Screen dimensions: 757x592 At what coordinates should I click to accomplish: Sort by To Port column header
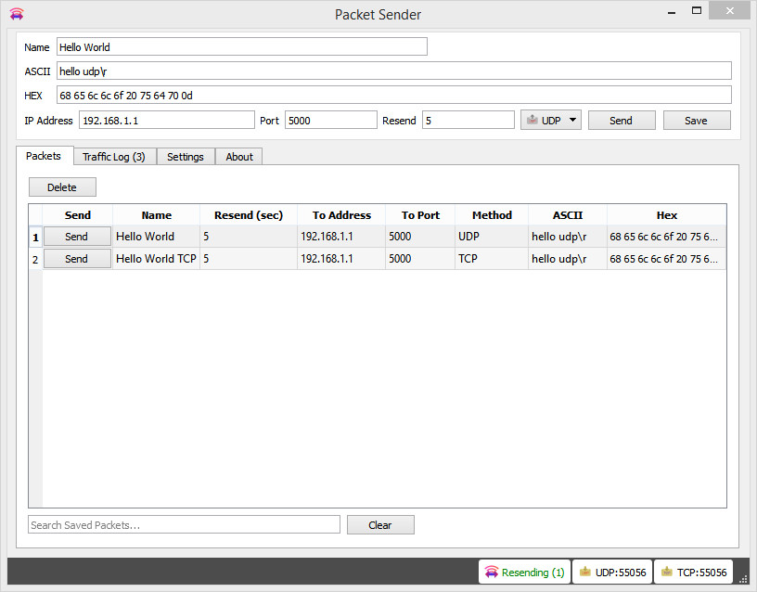(x=420, y=215)
